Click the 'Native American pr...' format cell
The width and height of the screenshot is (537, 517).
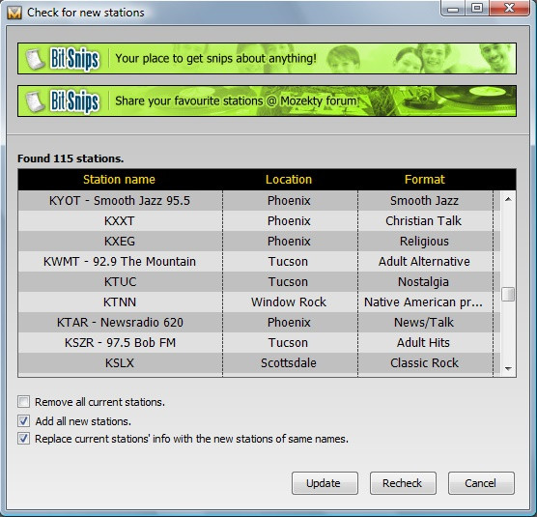[x=425, y=302]
